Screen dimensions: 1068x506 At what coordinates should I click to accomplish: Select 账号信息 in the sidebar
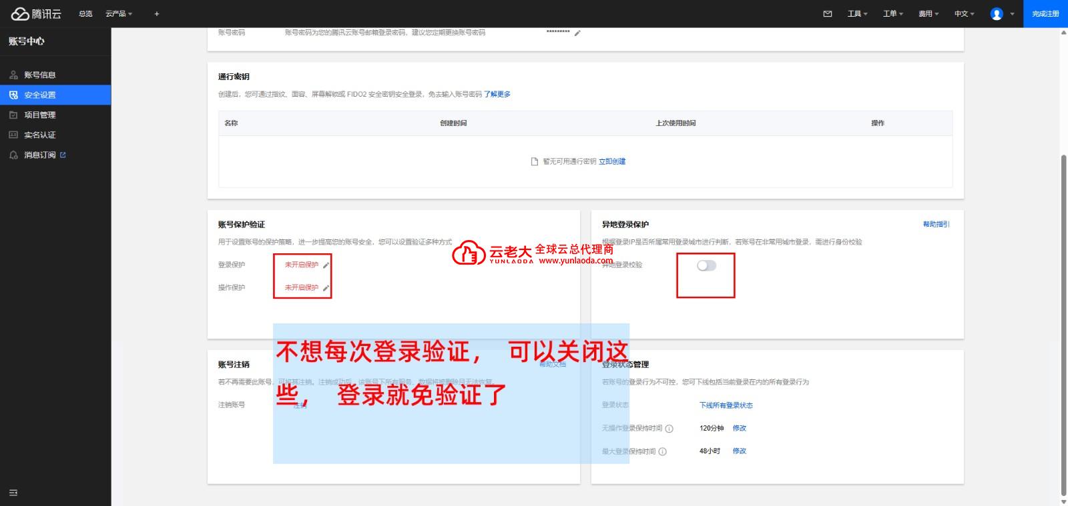tap(40, 75)
